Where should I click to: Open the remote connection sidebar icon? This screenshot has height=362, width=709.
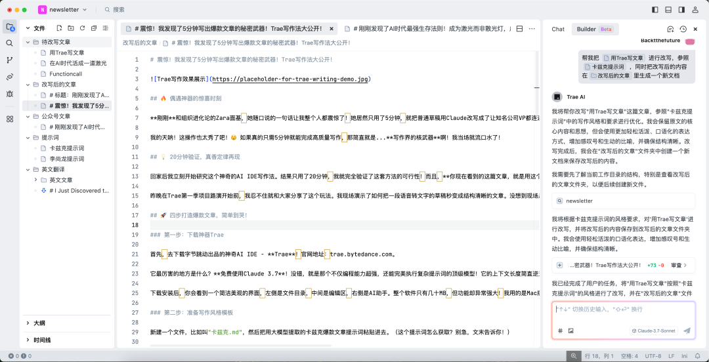pos(9,77)
